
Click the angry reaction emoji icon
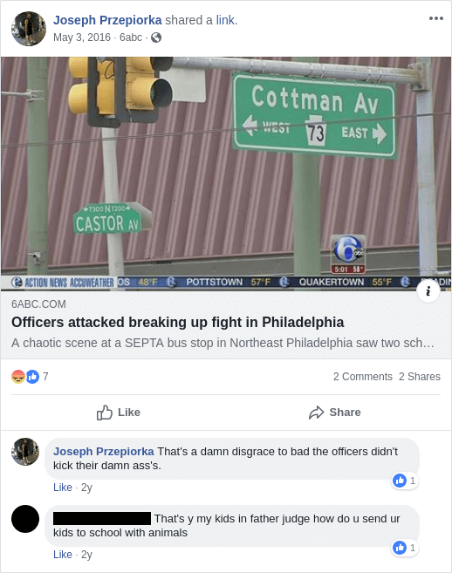click(x=18, y=377)
